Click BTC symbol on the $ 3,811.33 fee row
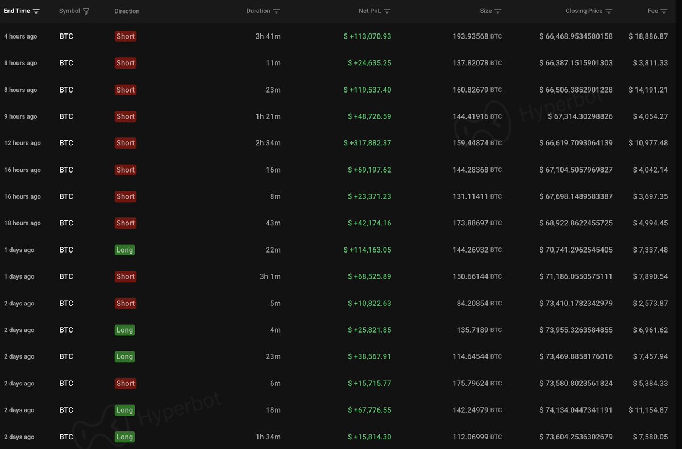This screenshot has width=682, height=449. [66, 63]
